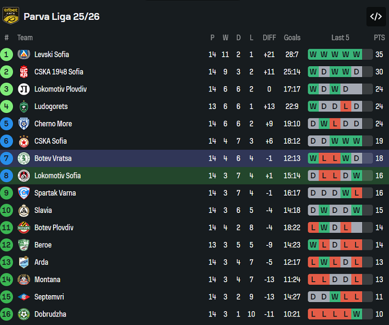Click the Last 5 column header
Image resolution: width=389 pixels, height=325 pixels.
[340, 37]
